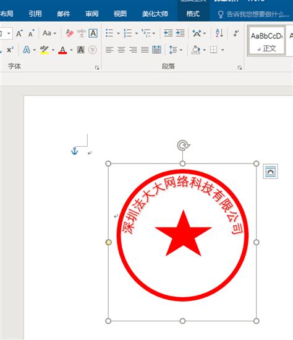This screenshot has width=293, height=340.
Task: Open 字体 dialog launcher
Action: tap(97, 68)
